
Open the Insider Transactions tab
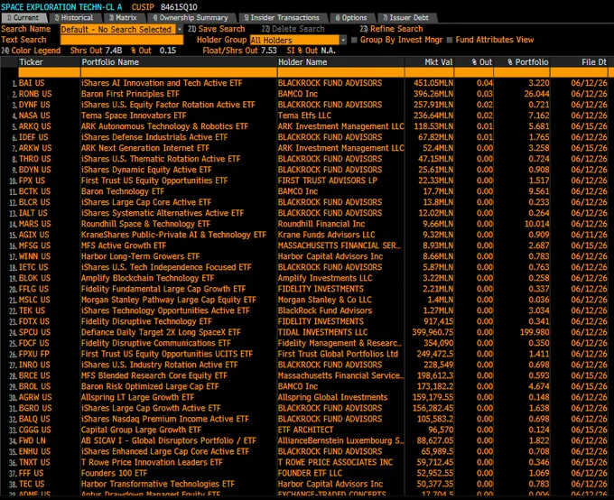[x=282, y=18]
